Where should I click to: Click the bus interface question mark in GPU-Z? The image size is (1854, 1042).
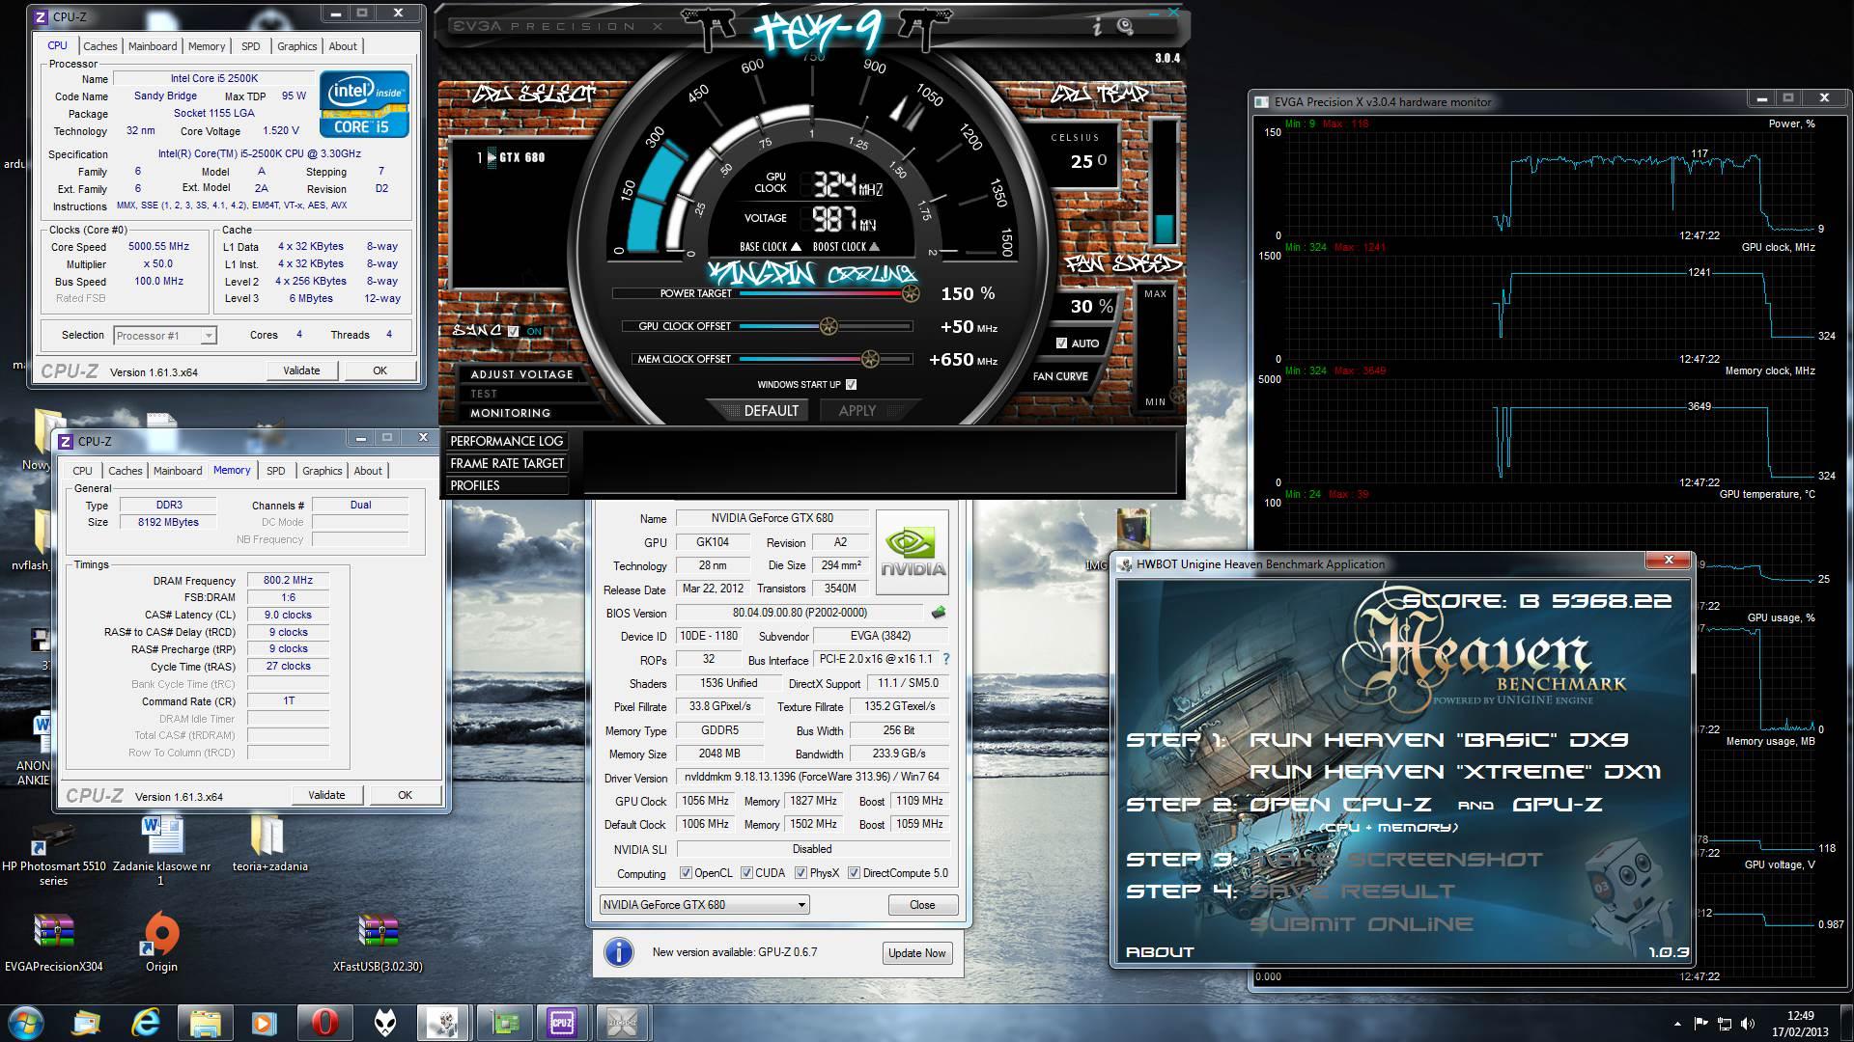click(945, 660)
